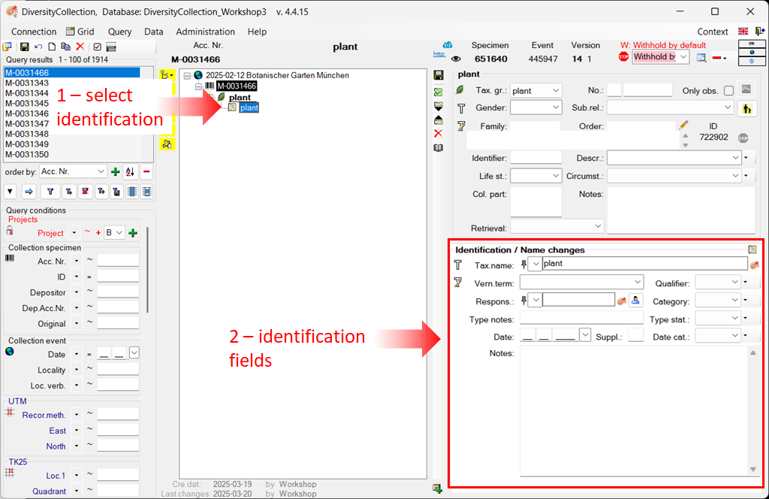Click the person icon next to Respons. field

coord(636,301)
